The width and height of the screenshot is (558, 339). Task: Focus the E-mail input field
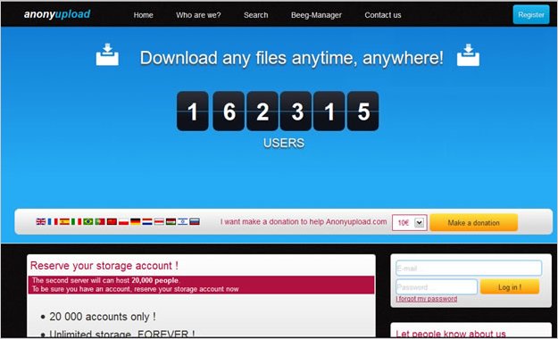point(469,269)
